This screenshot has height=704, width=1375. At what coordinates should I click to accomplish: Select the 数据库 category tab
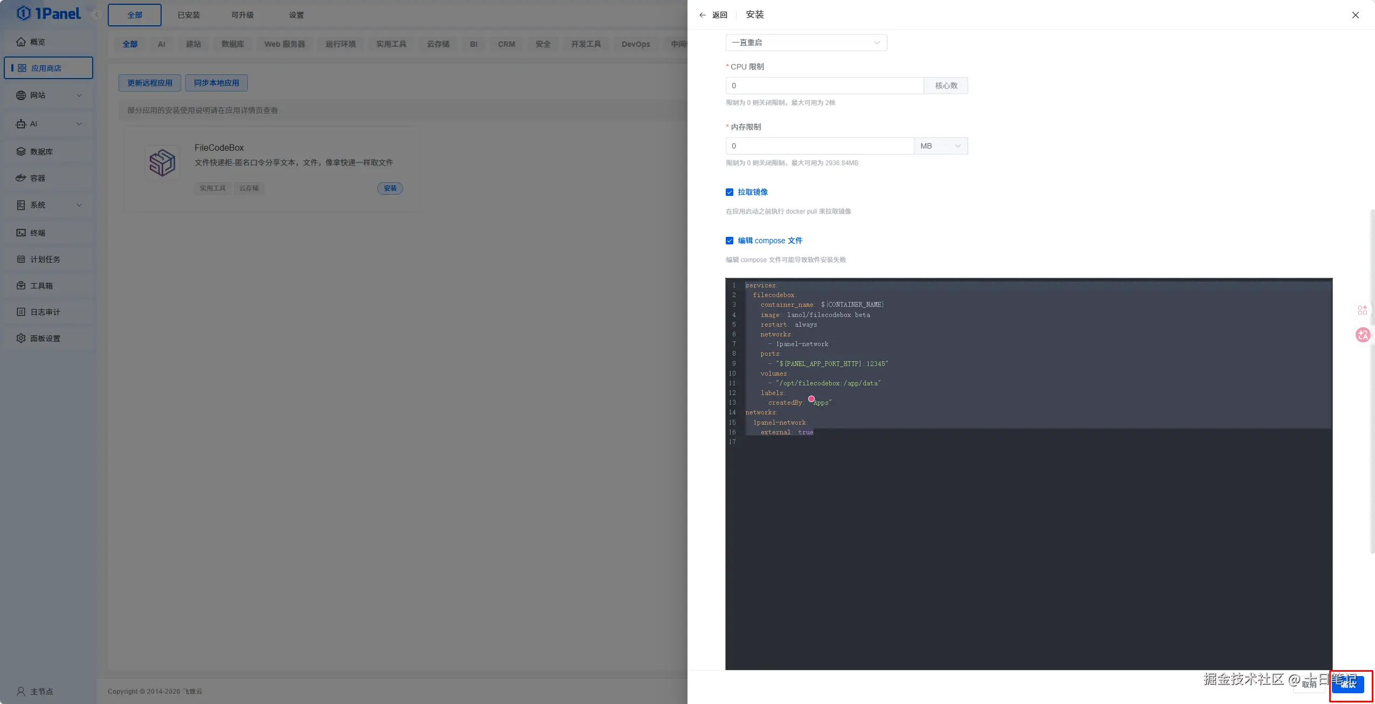pyautogui.click(x=233, y=44)
